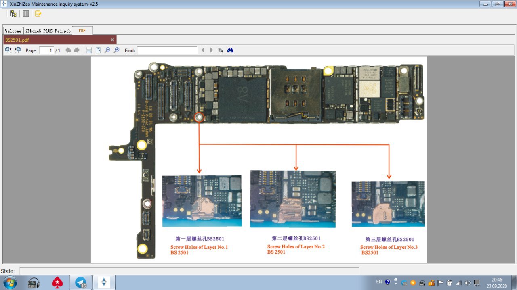Image resolution: width=517 pixels, height=290 pixels.
Task: Click the "Screw Holes of Layer No.1" caption
Action: pos(199,247)
